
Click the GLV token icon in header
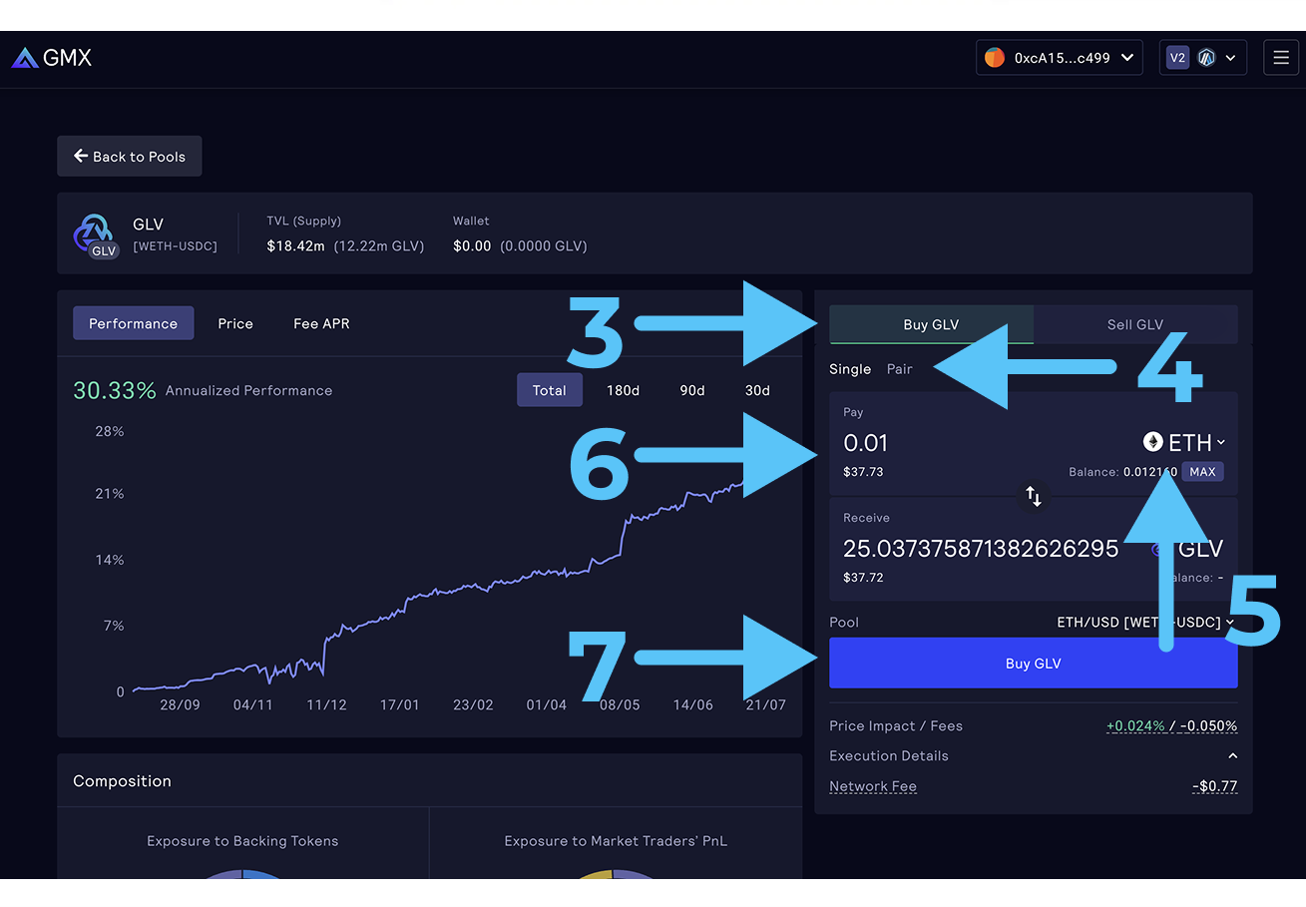[x=96, y=234]
